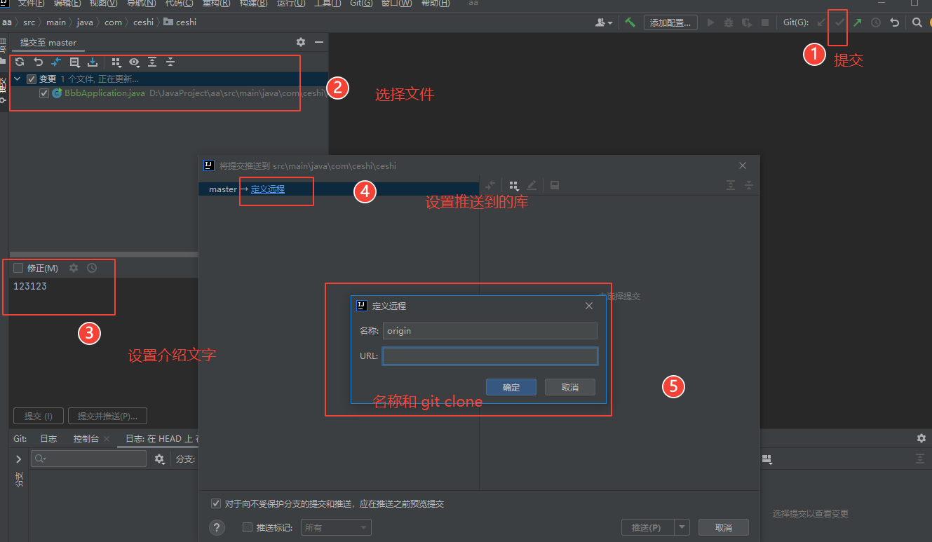Image resolution: width=932 pixels, height=542 pixels.
Task: Open Search Everywhere magnifier icon
Action: click(x=917, y=22)
